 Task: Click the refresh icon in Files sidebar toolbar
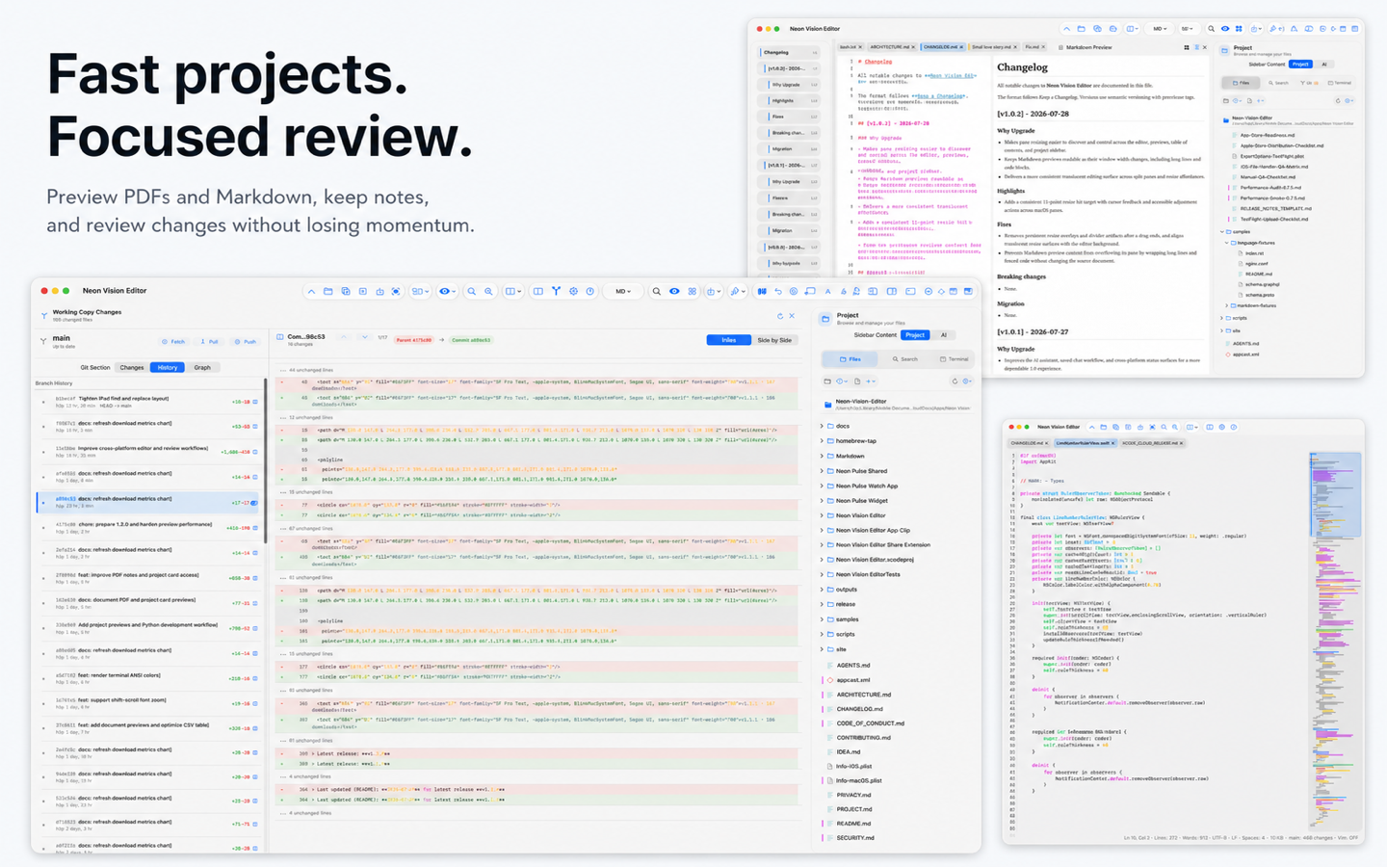(955, 381)
